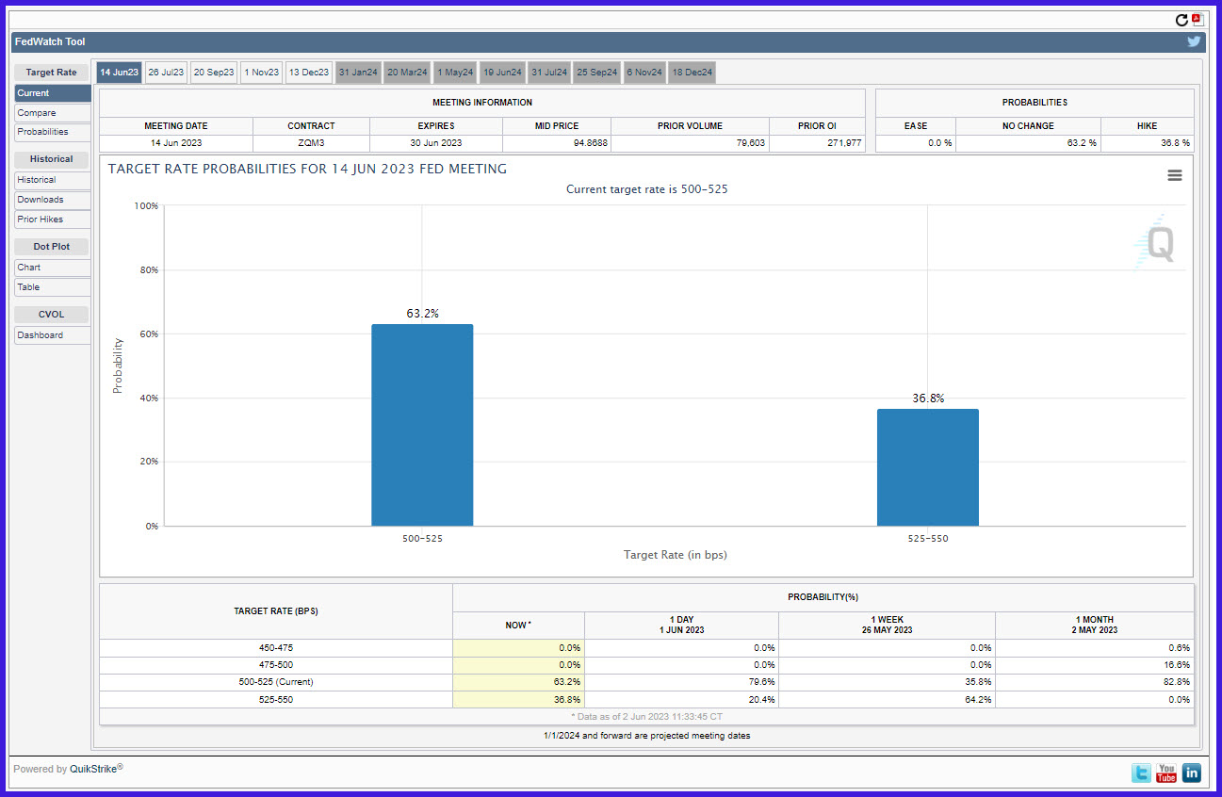The width and height of the screenshot is (1222, 797).
Task: Click the refresh icon at top right
Action: coord(1181,20)
